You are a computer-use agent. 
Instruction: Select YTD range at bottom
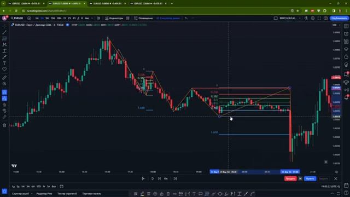39,186
